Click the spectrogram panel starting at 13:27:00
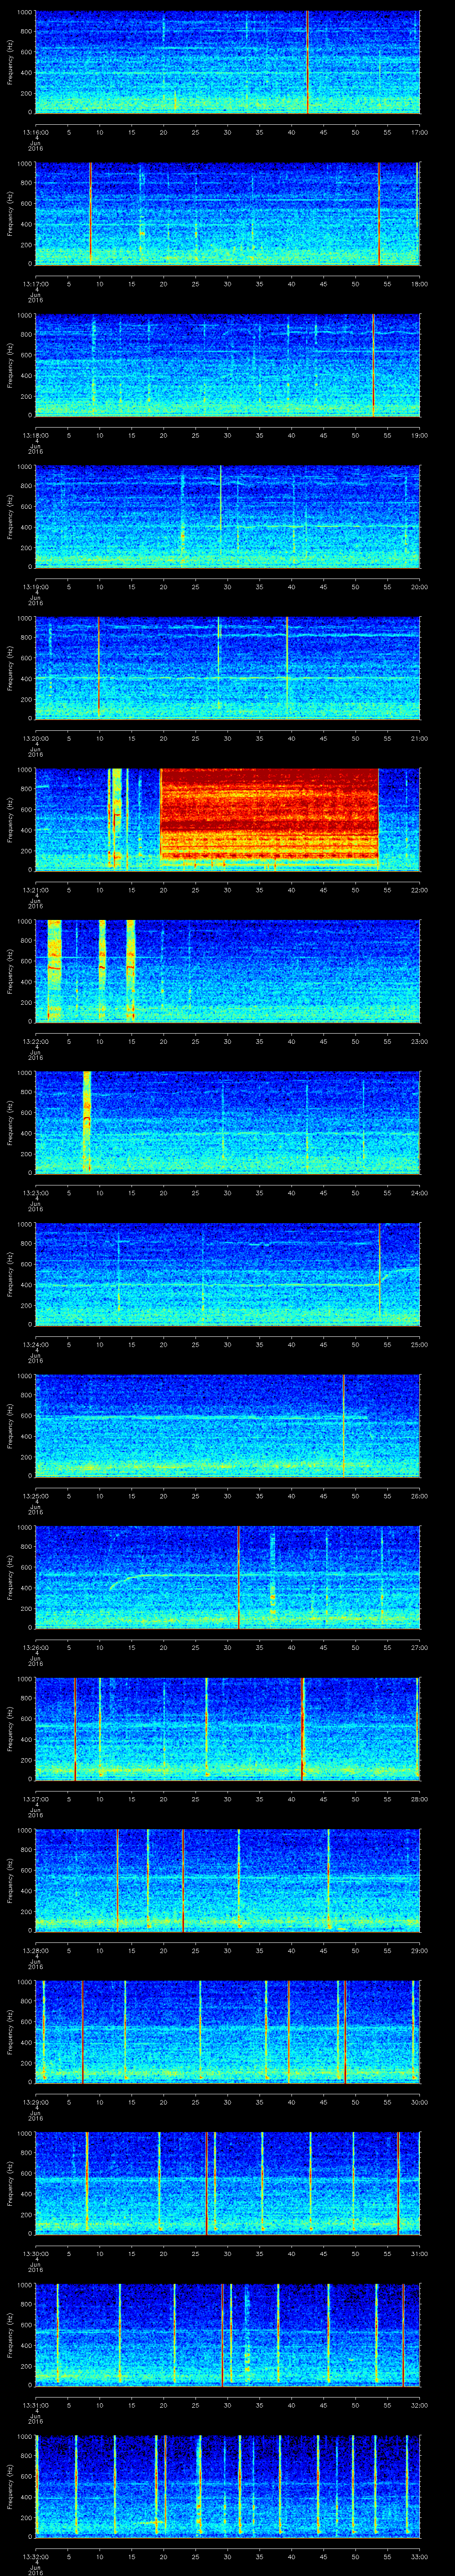Viewport: 455px width, 2576px height. (x=227, y=1728)
